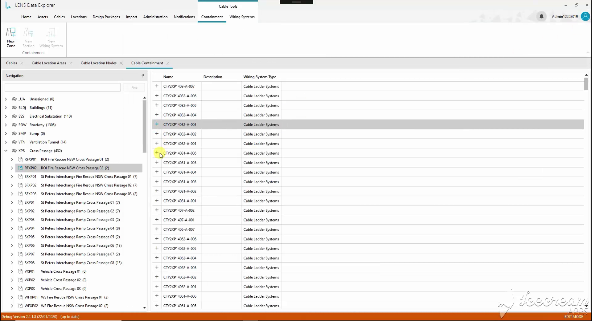Collapse the ribbon with the caret icon
The height and width of the screenshot is (321, 592).
click(x=588, y=53)
